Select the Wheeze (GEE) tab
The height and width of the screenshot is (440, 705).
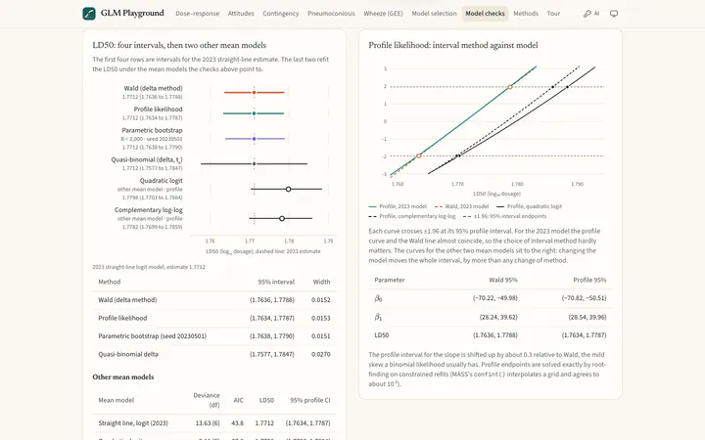coord(383,14)
